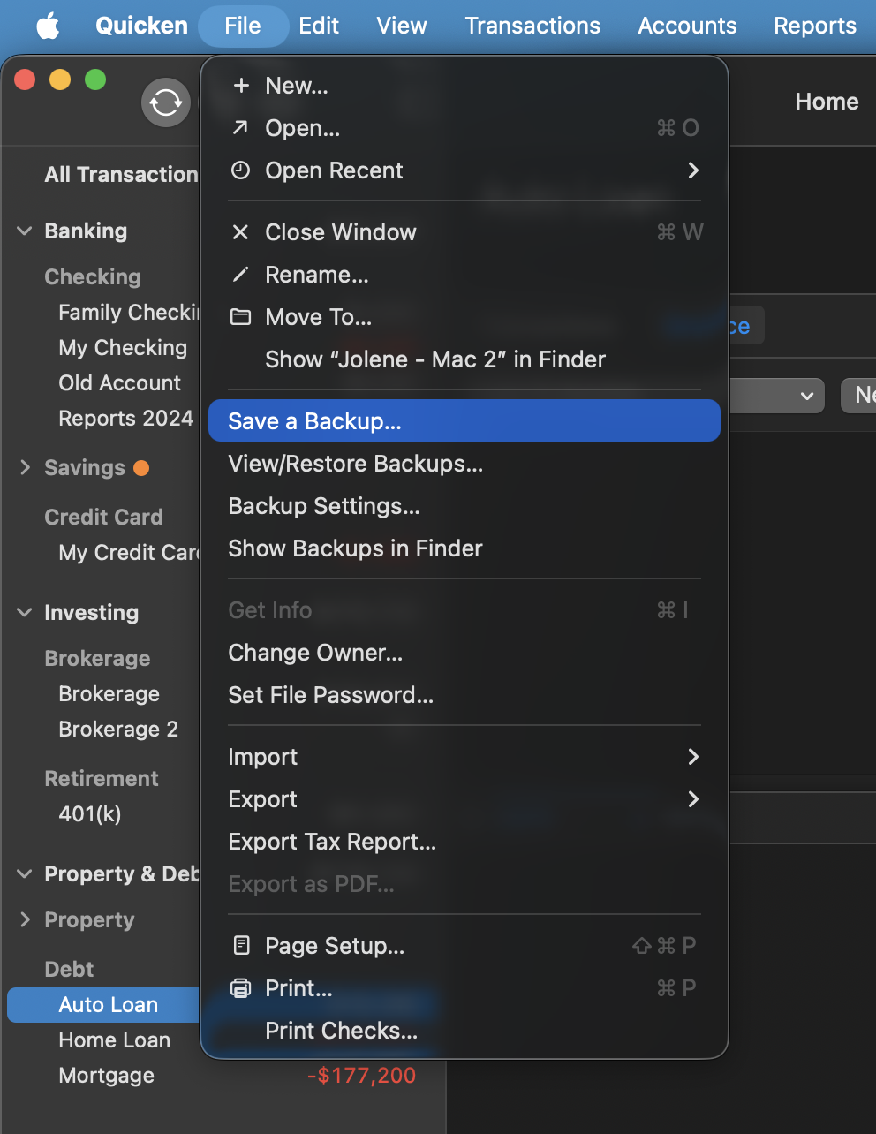Select the Mortgage account in sidebar
The height and width of the screenshot is (1134, 876).
point(106,1076)
